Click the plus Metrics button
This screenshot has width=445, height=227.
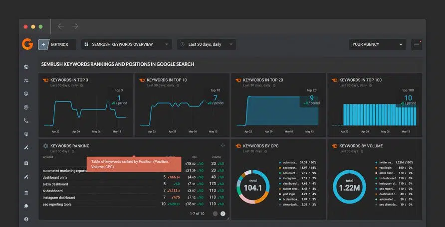coord(57,44)
